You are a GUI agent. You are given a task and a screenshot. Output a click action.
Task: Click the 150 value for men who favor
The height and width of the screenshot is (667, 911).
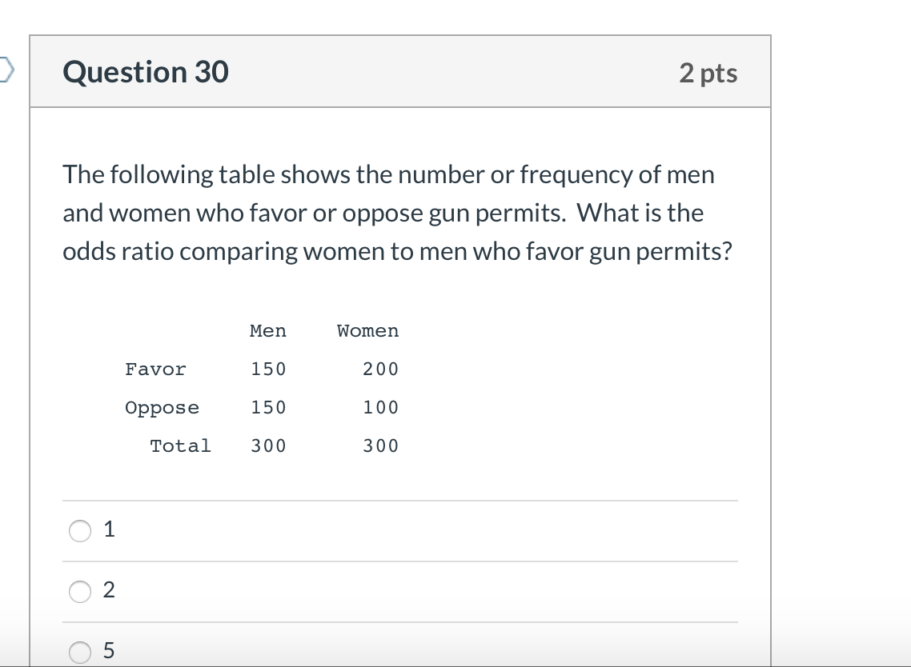coord(268,369)
